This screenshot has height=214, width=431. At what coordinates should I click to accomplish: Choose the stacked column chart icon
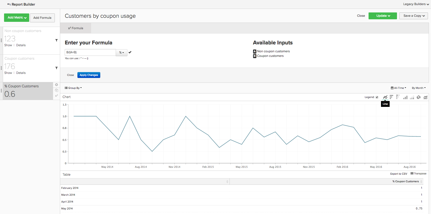point(412,97)
